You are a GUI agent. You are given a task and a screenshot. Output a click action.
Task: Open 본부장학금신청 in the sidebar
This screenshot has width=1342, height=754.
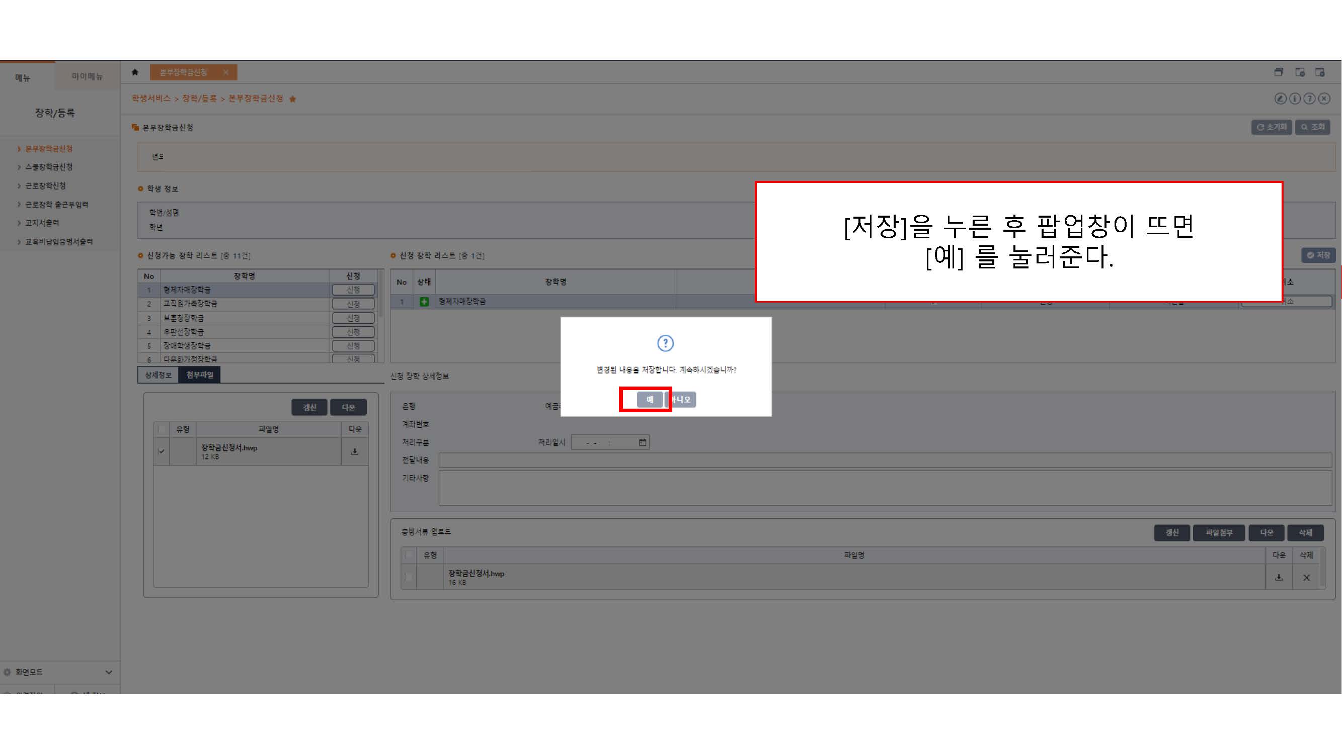pyautogui.click(x=49, y=149)
